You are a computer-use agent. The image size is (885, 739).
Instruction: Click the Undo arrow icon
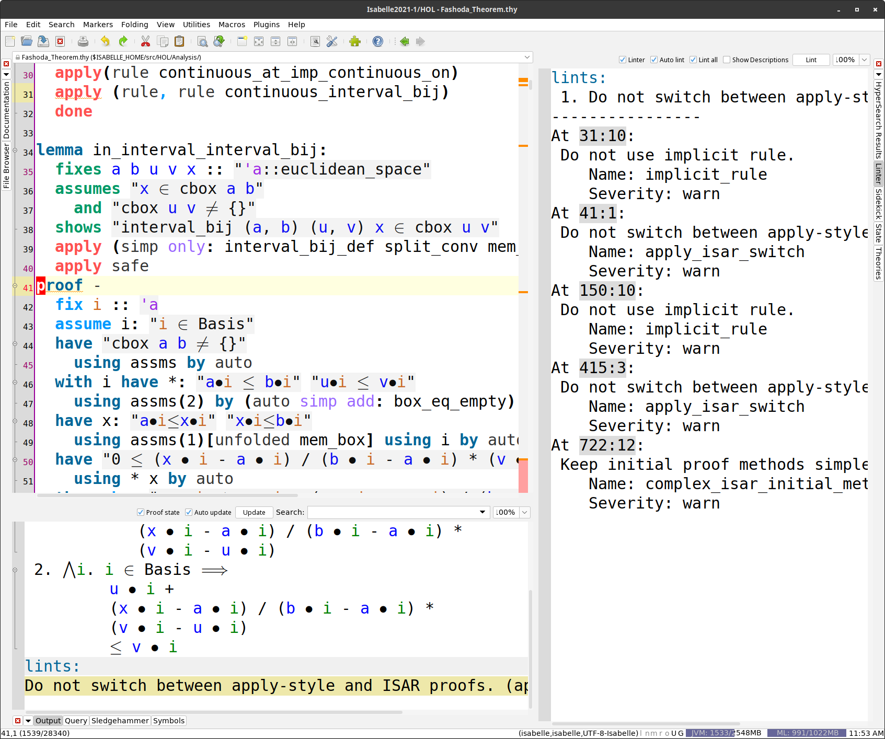click(x=105, y=41)
